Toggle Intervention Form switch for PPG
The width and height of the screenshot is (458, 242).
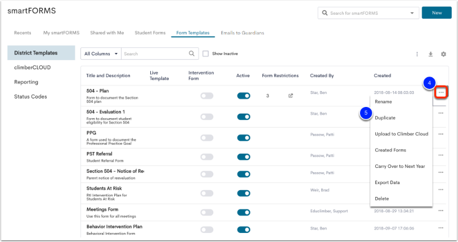(207, 138)
